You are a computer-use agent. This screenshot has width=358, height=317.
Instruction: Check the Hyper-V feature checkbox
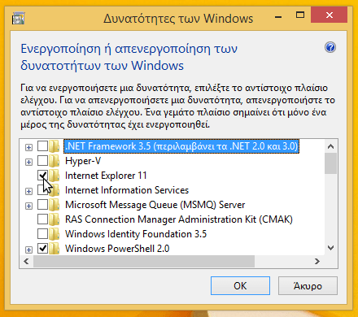(x=42, y=161)
